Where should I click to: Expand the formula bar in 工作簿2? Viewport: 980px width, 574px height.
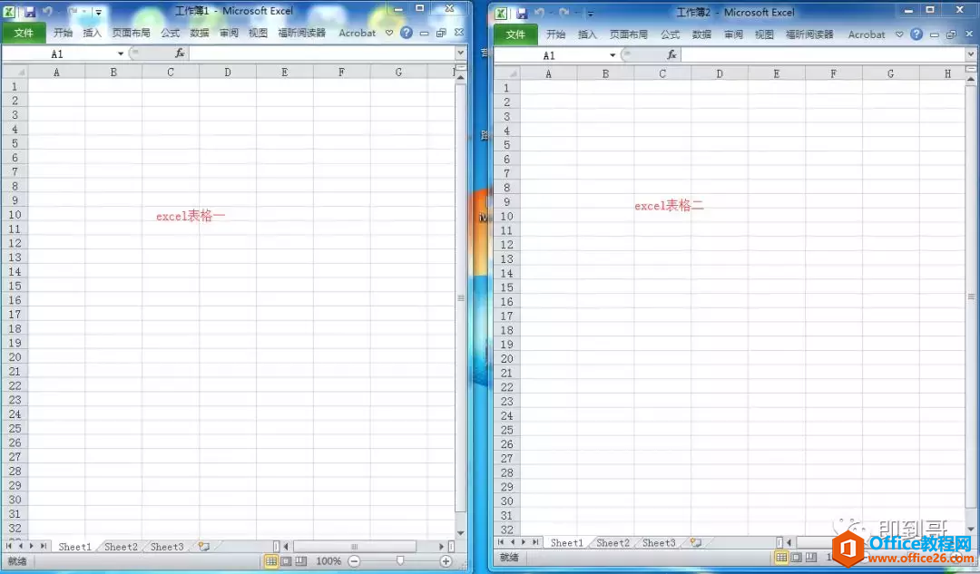971,55
